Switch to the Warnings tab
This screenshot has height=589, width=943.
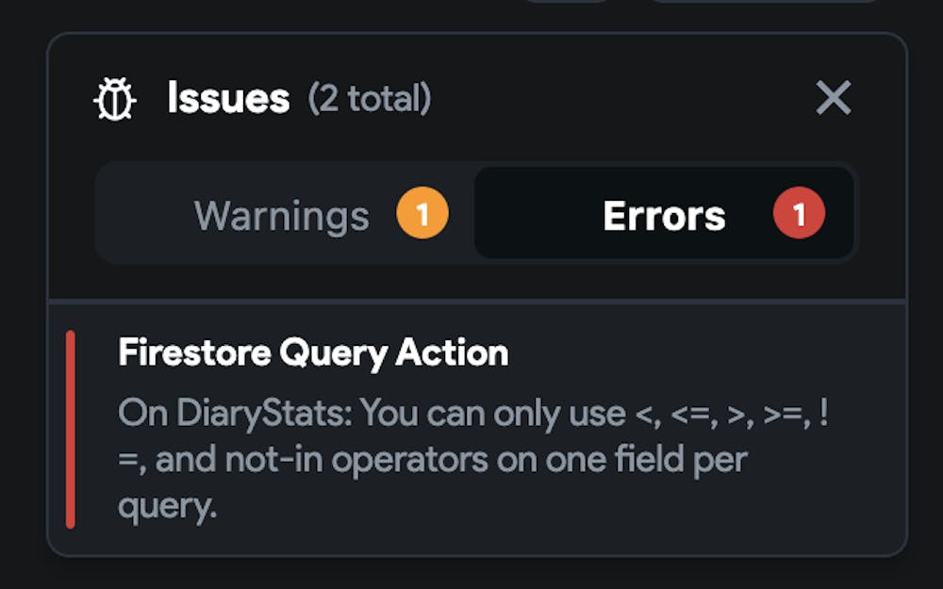point(283,216)
